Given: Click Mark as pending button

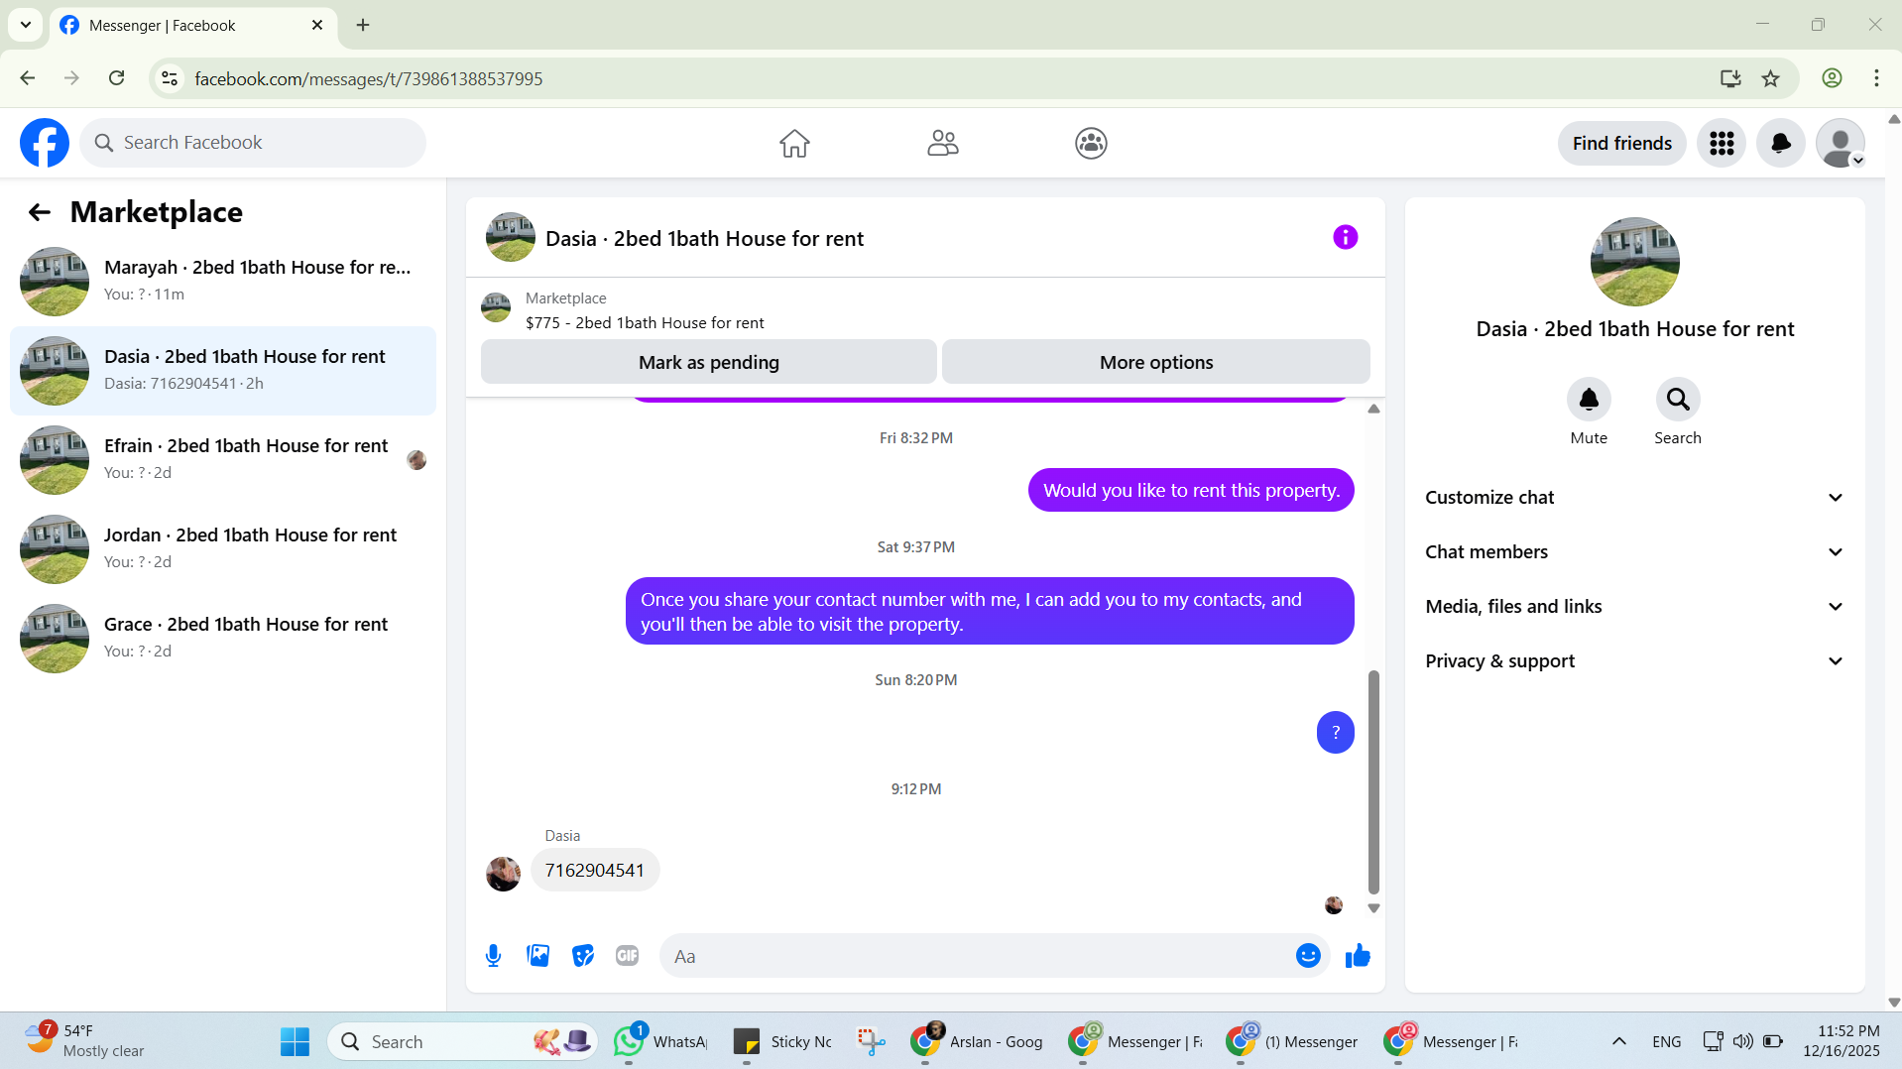Looking at the screenshot, I should click(709, 362).
